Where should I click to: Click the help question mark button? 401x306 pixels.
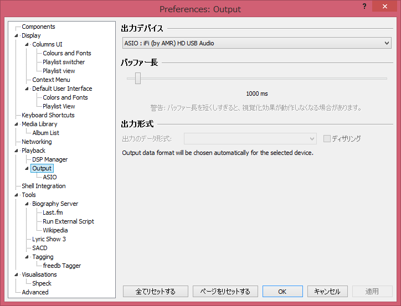click(x=364, y=7)
